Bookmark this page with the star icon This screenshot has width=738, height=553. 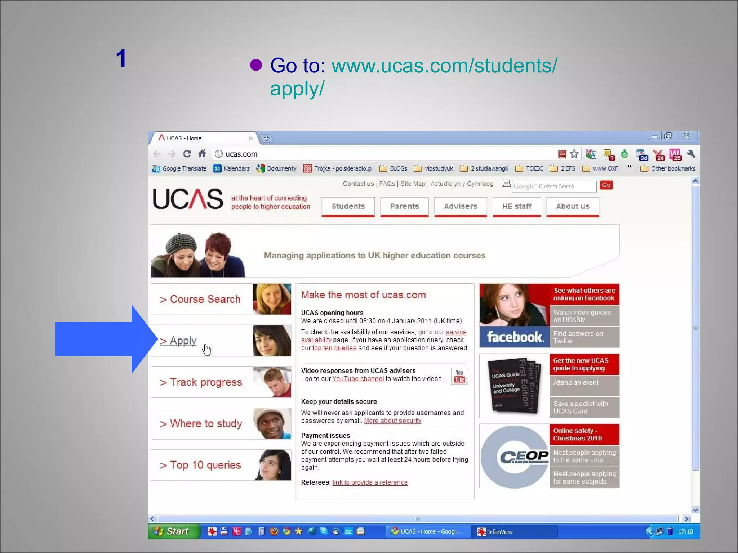(574, 154)
